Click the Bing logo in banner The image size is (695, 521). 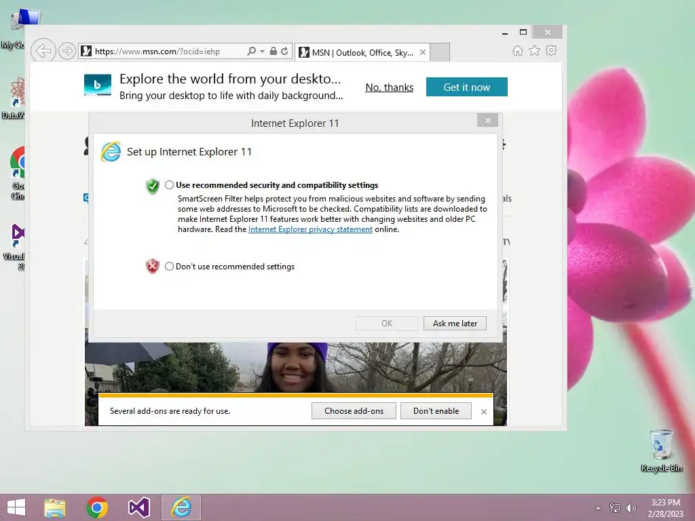point(98,85)
